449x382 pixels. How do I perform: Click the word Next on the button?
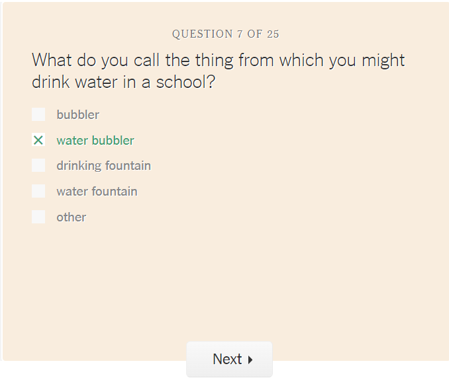pos(227,359)
